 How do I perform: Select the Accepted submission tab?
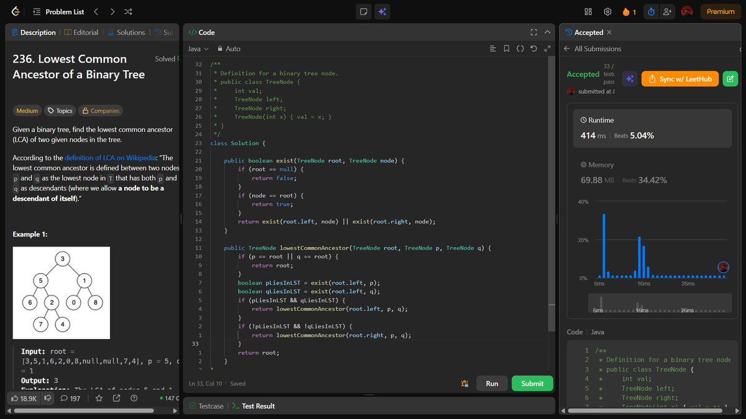pos(584,32)
